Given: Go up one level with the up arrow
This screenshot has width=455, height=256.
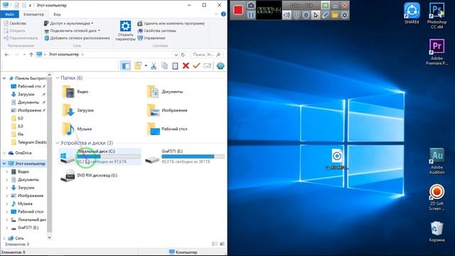Looking at the screenshot, I should (31, 55).
